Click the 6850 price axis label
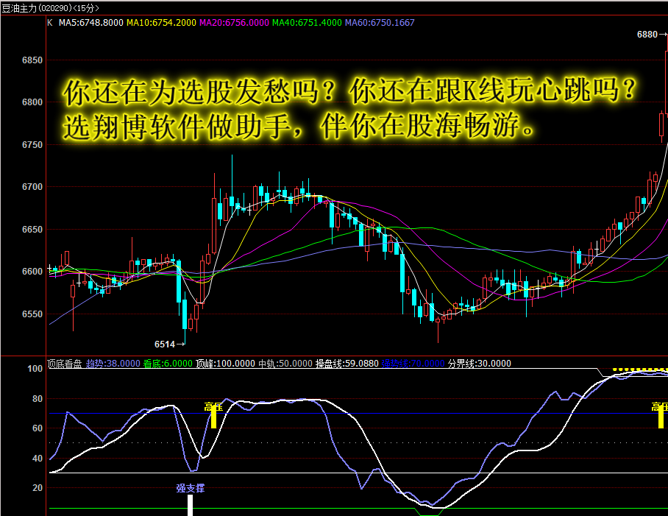Image resolution: width=668 pixels, height=516 pixels. [x=32, y=60]
